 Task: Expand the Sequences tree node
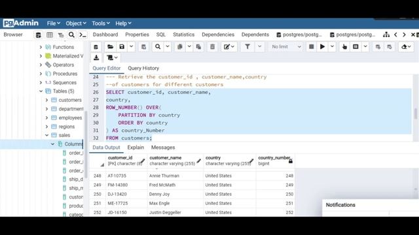[41, 83]
